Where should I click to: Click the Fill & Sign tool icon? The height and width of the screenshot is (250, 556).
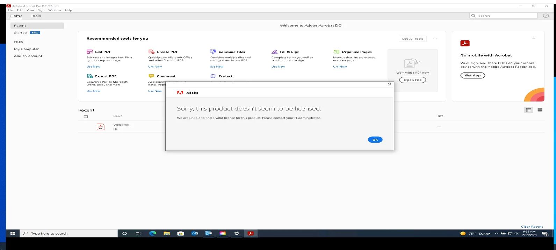(275, 52)
